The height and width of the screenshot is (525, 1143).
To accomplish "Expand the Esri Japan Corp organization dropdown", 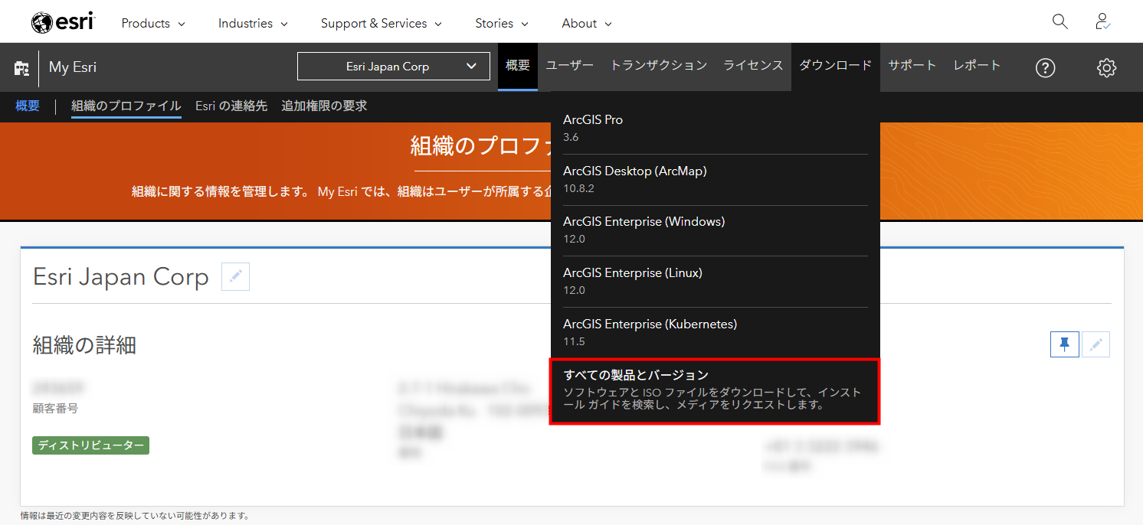I will click(x=393, y=67).
